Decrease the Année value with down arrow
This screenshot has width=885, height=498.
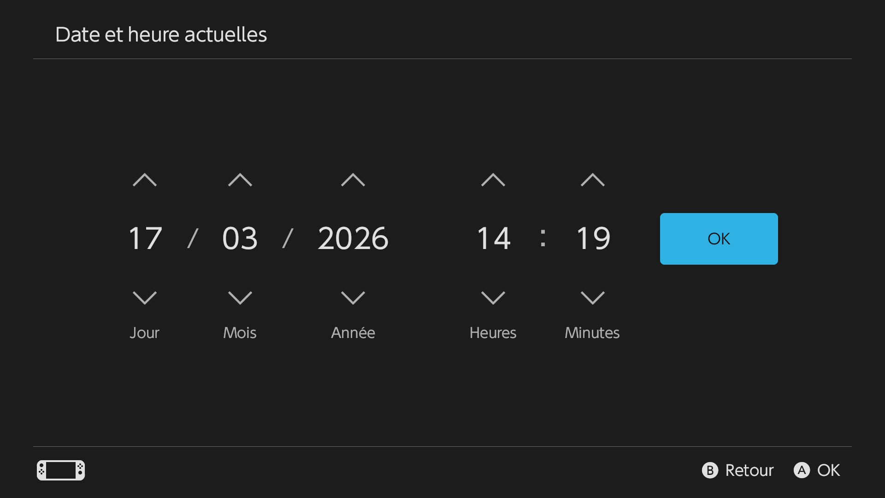pos(353,297)
